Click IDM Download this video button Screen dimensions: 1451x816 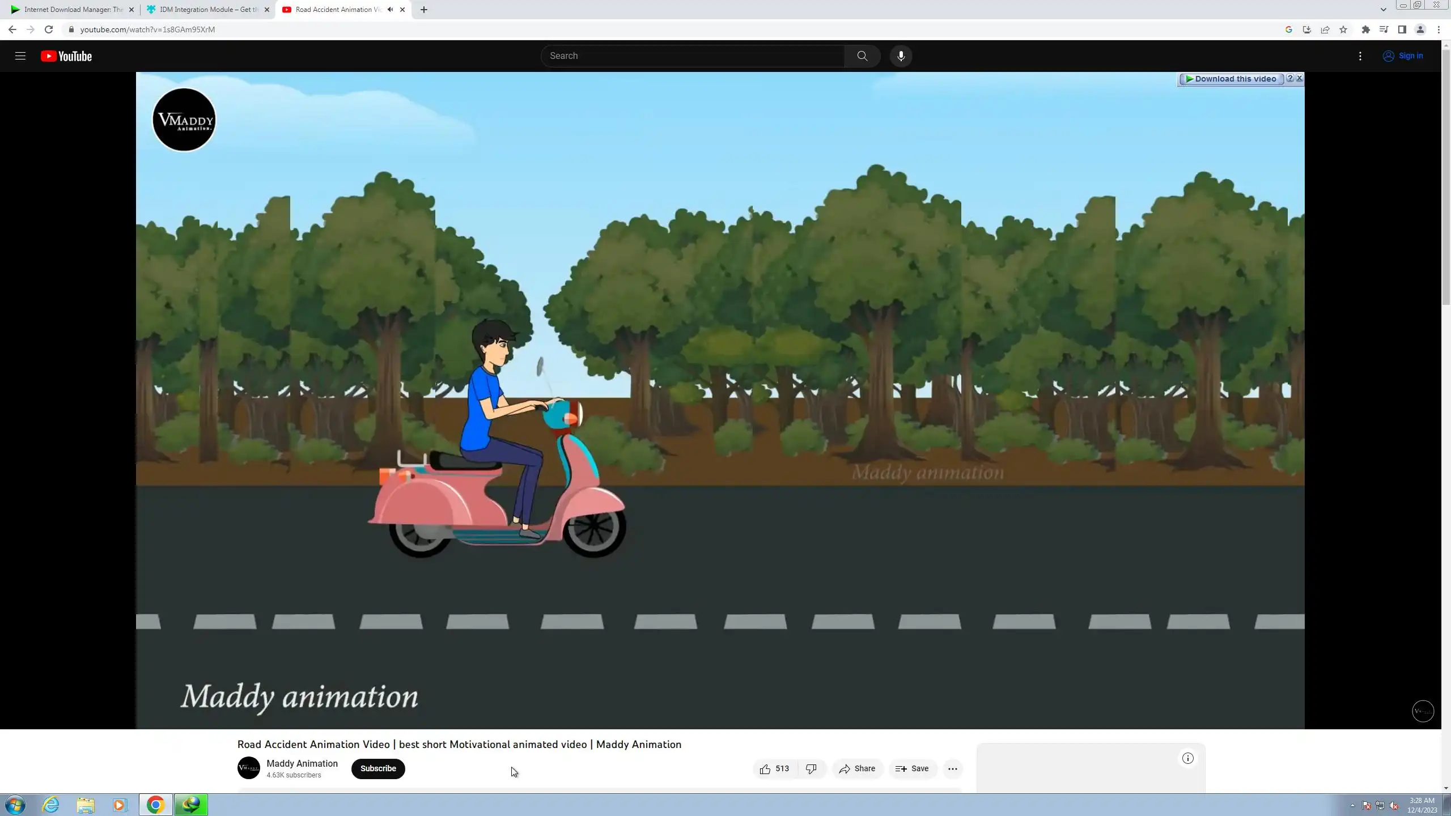[x=1231, y=79]
